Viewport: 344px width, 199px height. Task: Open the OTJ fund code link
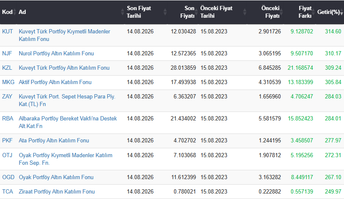pos(7,155)
